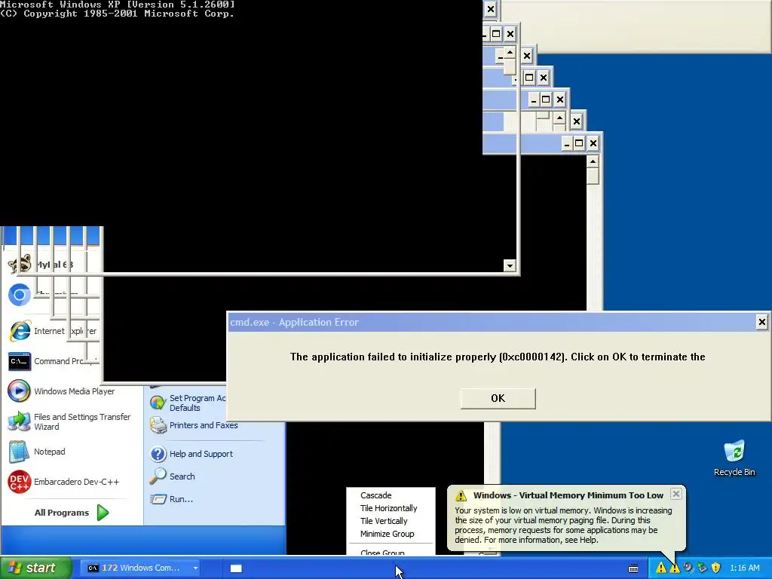The height and width of the screenshot is (579, 772).
Task: Close the Virtual Memory Minimum Too Low balloon
Action: [x=676, y=494]
